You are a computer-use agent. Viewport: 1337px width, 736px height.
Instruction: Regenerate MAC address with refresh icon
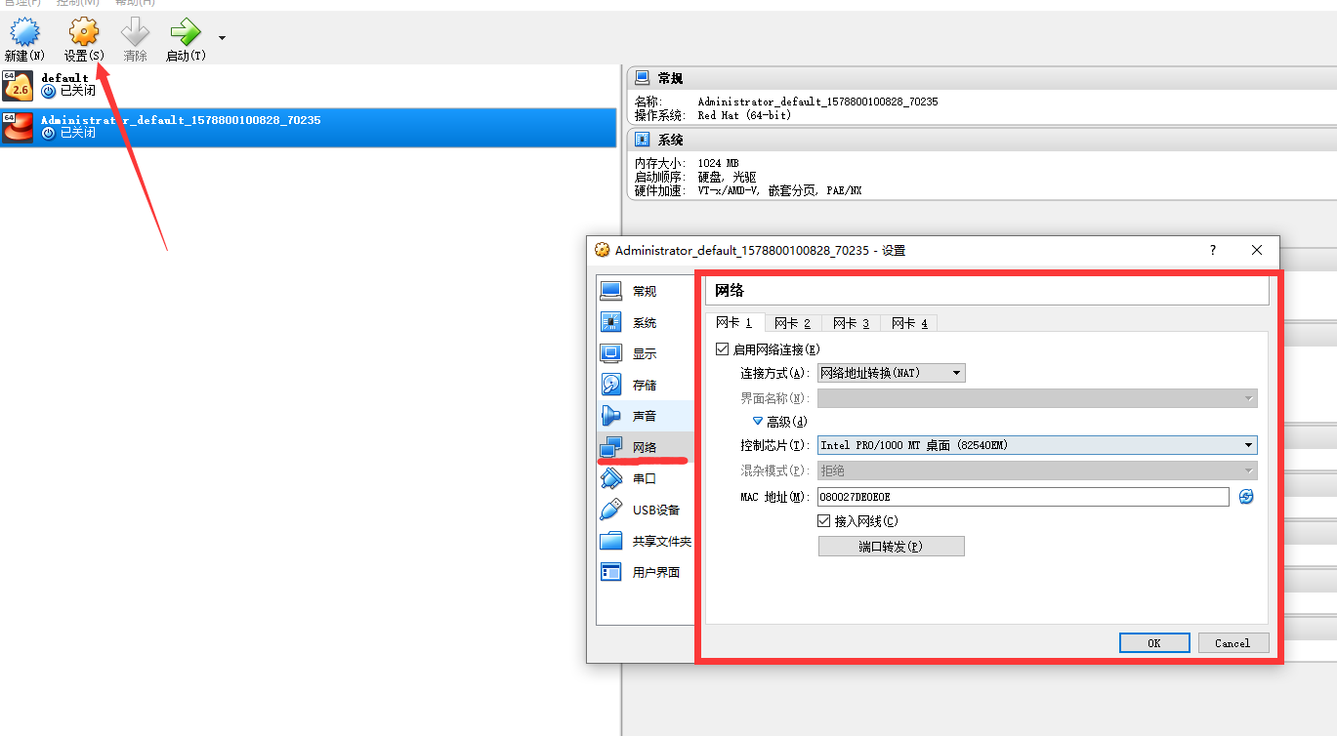[x=1246, y=497]
